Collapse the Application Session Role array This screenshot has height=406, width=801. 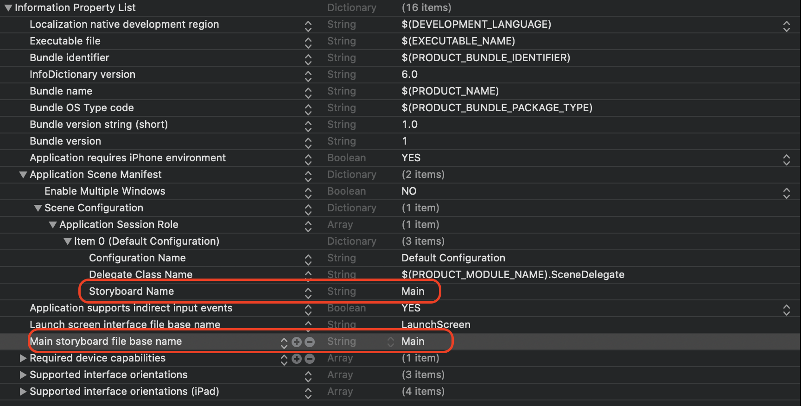point(52,225)
